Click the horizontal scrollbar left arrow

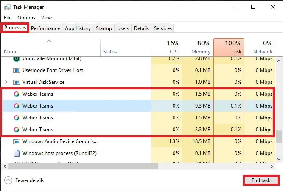[x=5, y=166]
